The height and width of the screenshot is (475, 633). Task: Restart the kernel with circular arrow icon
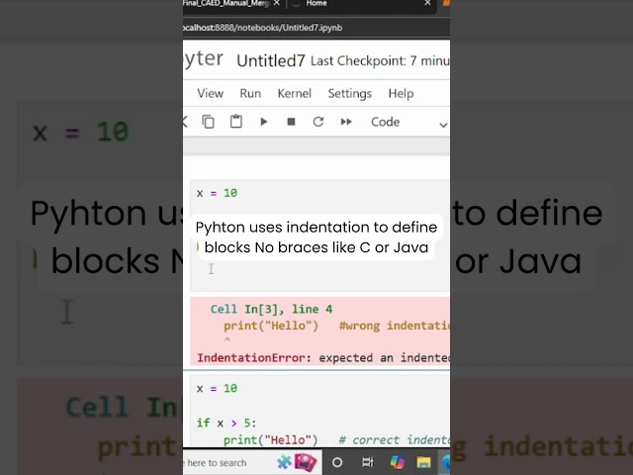pos(318,122)
